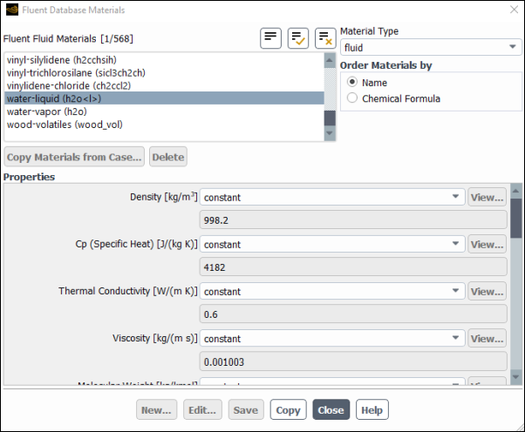Close the Fluent Database Materials dialog with X
The height and width of the screenshot is (432, 525).
coord(514,10)
